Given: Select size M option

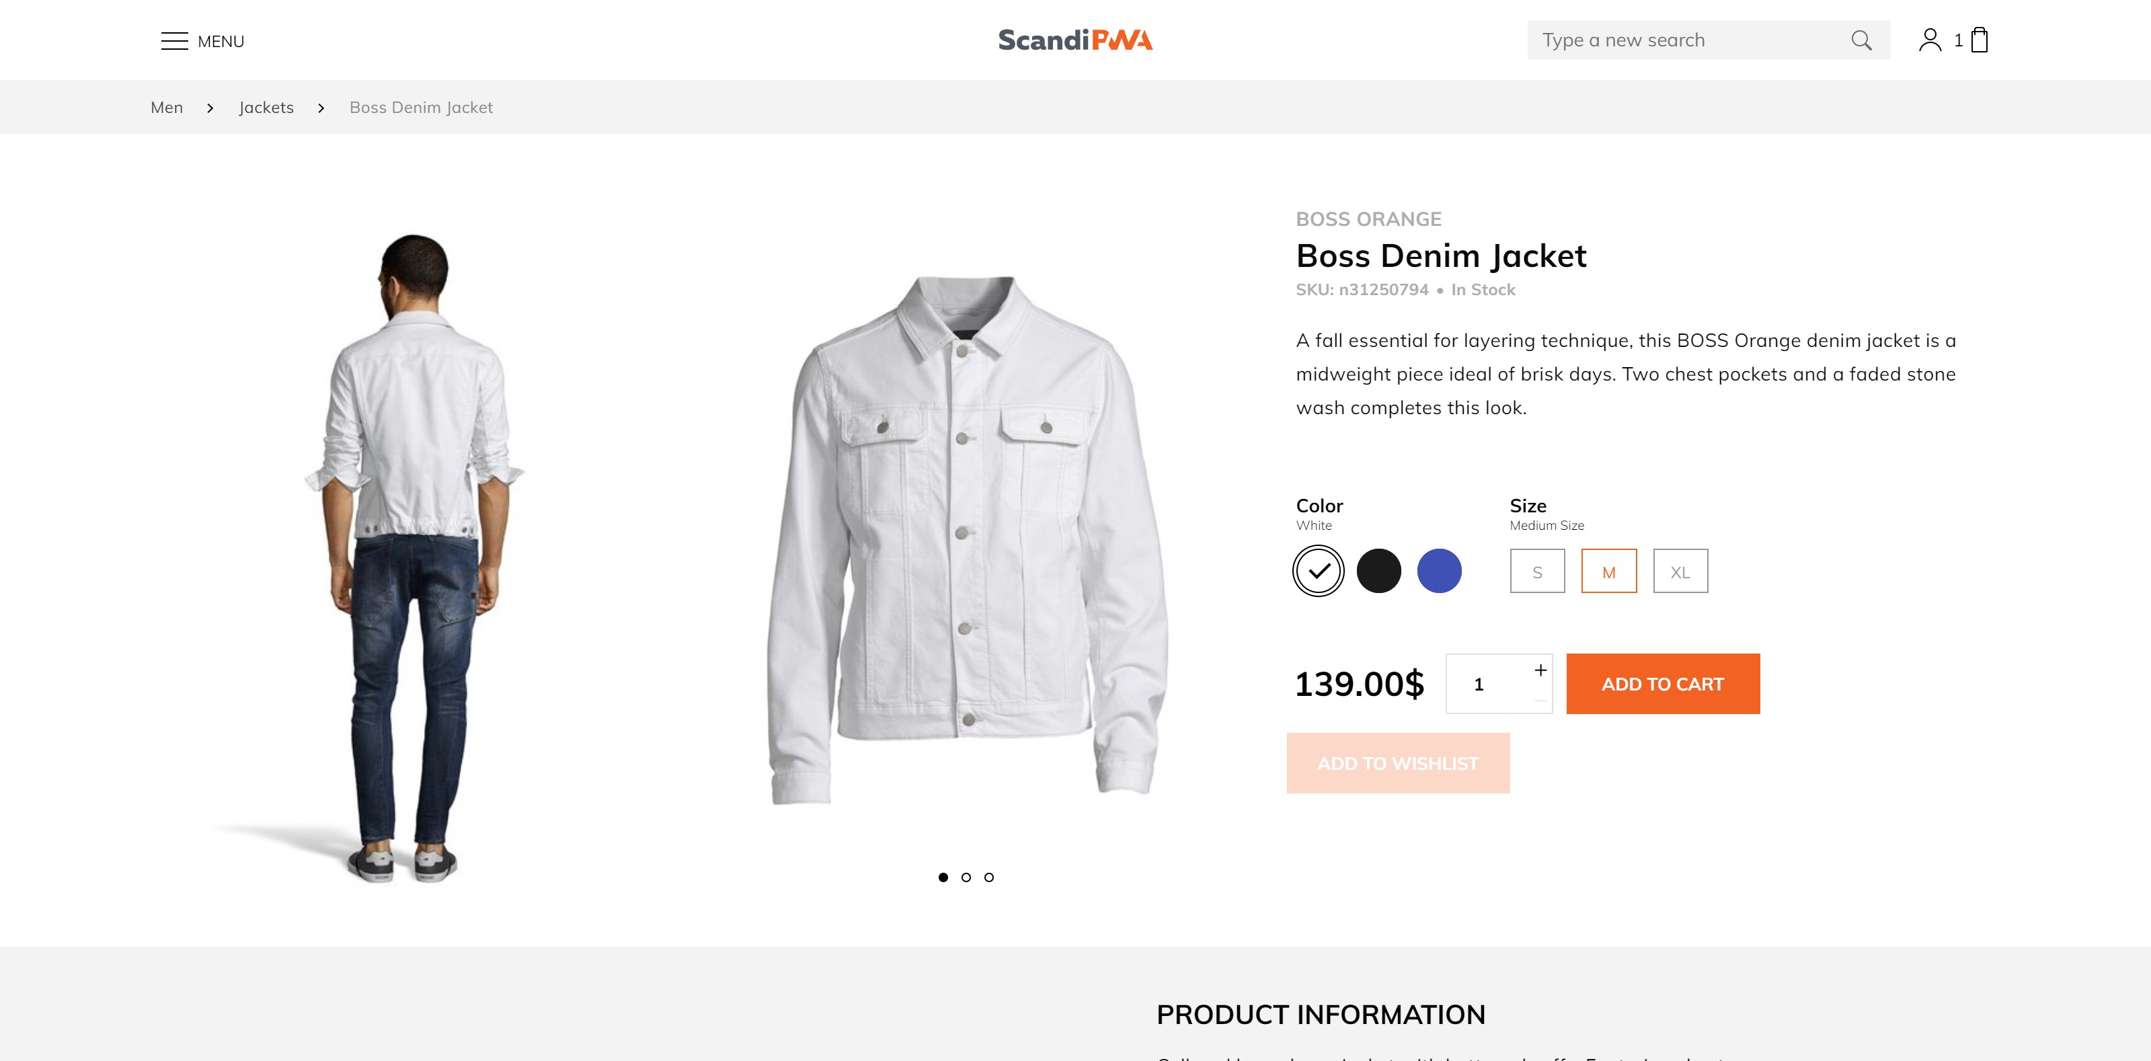Looking at the screenshot, I should 1609,571.
